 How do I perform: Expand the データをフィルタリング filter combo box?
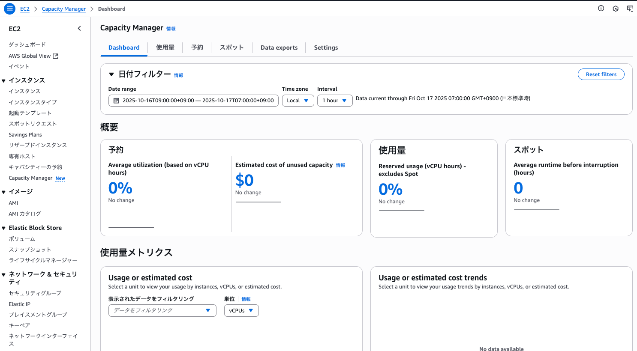[x=162, y=311]
